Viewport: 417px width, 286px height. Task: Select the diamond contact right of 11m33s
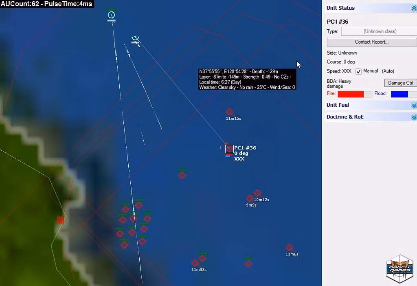[x=202, y=258]
